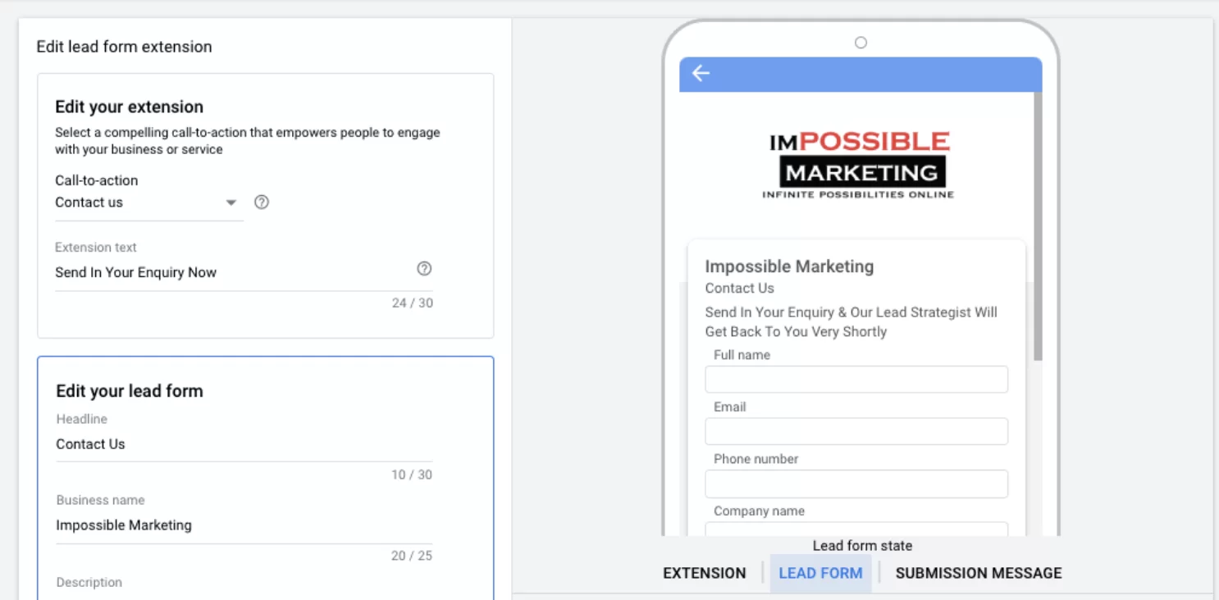Screen dimensions: 1219x600
Task: Switch to the EXTENSION preview tab
Action: (x=705, y=573)
